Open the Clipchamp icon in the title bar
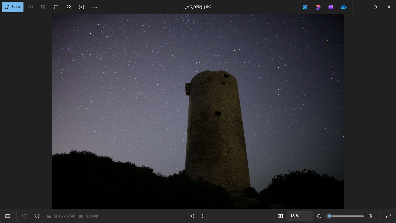This screenshot has height=223, width=396. point(331,7)
